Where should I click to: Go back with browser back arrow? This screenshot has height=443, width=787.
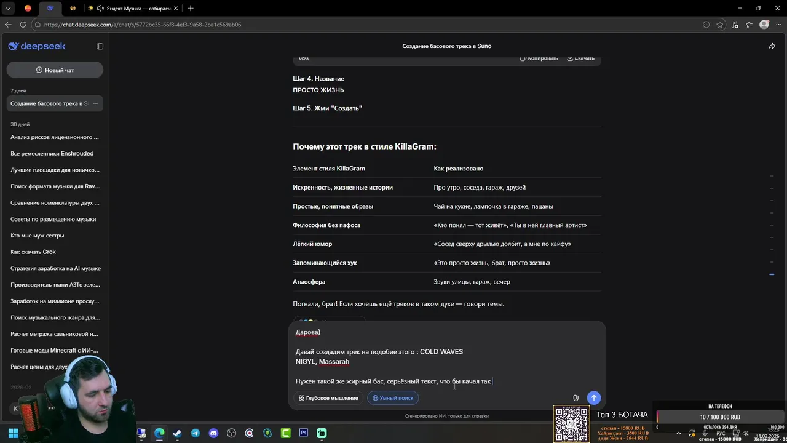point(8,25)
